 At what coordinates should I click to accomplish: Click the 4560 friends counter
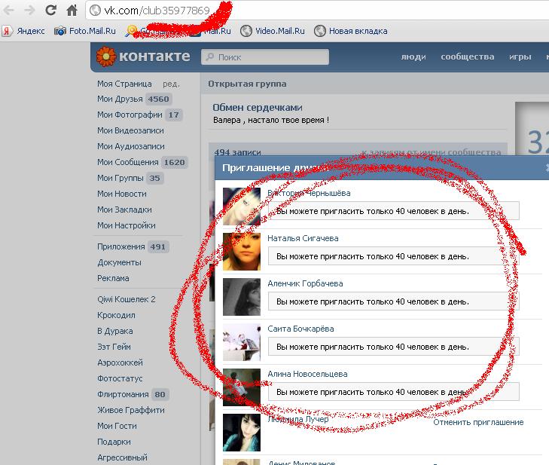click(158, 99)
